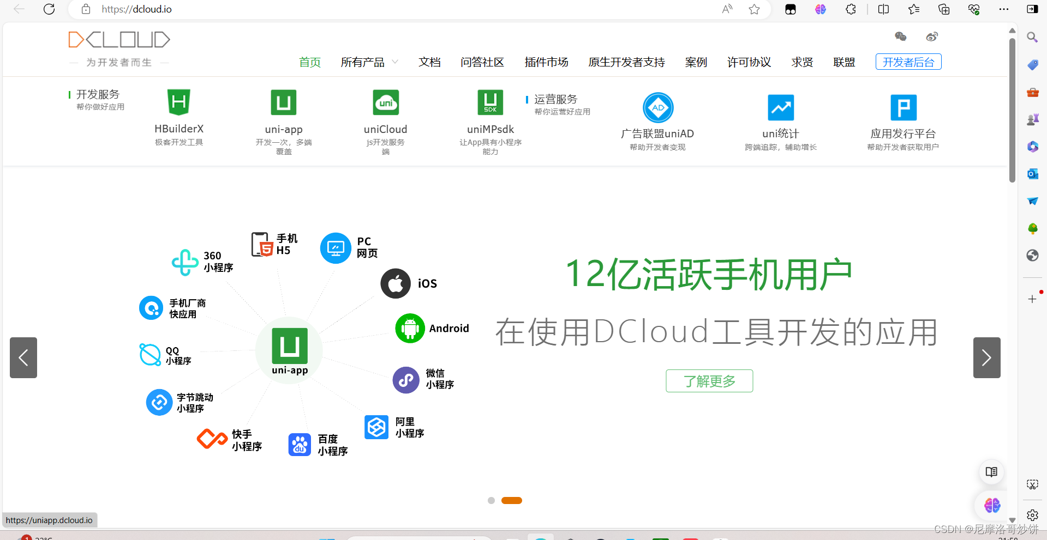Click the 12亿活跃手机用户 headline
The height and width of the screenshot is (540, 1047).
pos(709,274)
